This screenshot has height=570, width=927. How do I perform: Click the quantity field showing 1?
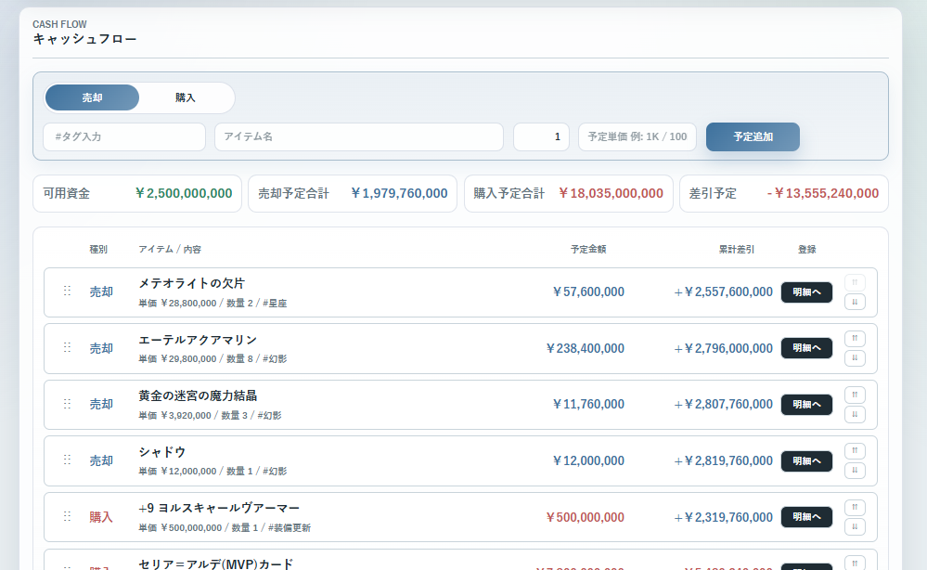(x=542, y=136)
